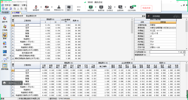Click the third toolbar icon before copy

(x=11, y=9)
